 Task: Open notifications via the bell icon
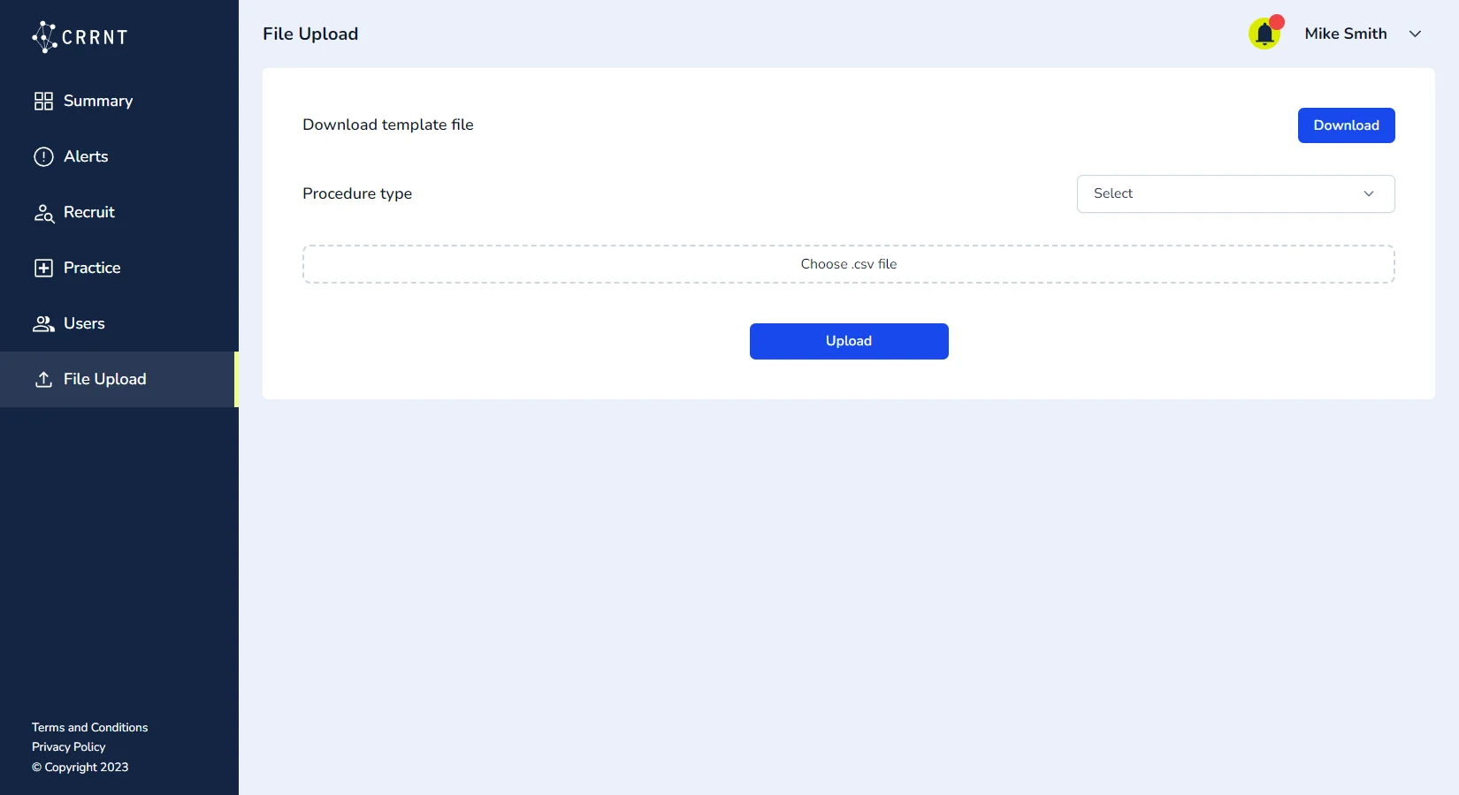(1264, 34)
